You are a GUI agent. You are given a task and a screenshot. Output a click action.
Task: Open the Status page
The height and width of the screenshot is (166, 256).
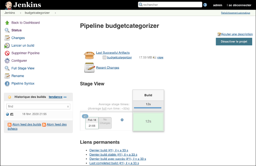point(17,30)
